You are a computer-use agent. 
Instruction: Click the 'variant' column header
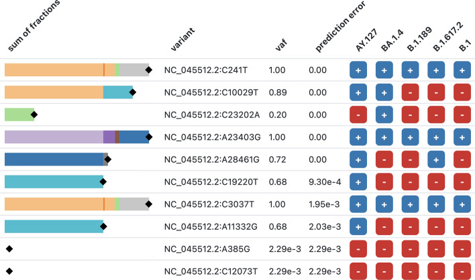tap(182, 39)
